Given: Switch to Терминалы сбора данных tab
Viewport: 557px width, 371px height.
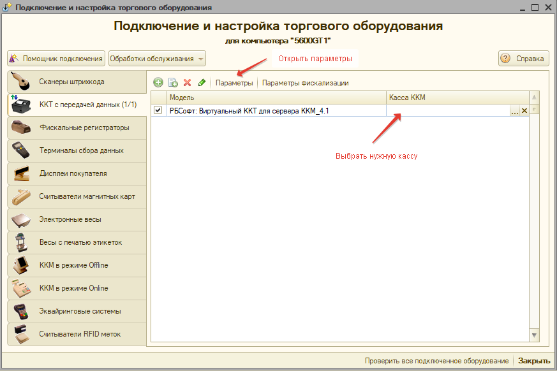Looking at the screenshot, I should tap(77, 150).
